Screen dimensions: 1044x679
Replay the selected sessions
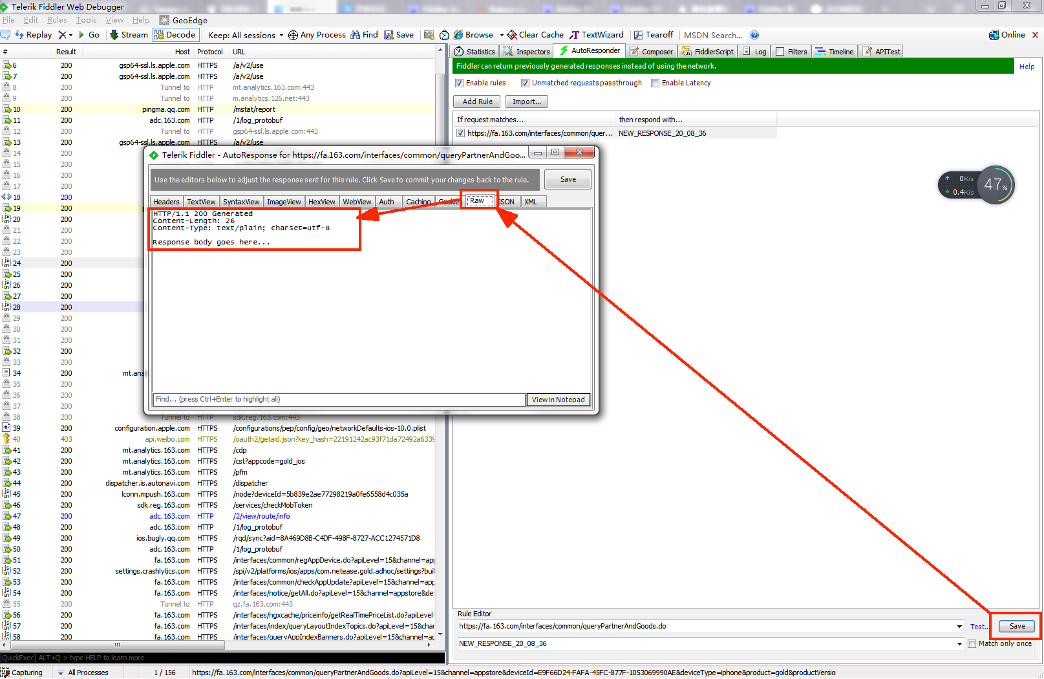tap(33, 35)
